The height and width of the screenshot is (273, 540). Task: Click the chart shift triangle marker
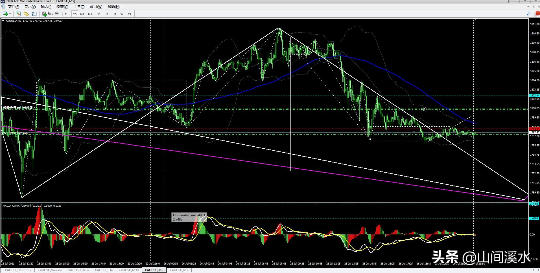pos(475,19)
